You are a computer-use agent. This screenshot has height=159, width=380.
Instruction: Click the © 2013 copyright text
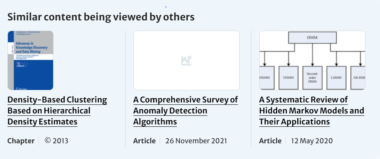56,141
